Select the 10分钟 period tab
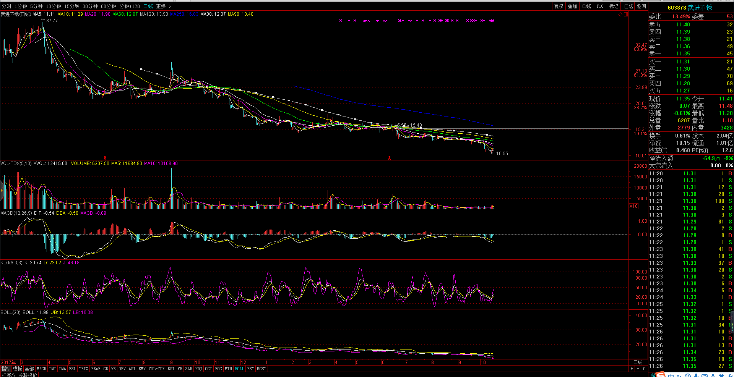Viewport: 734px width, 377px height. coord(54,6)
